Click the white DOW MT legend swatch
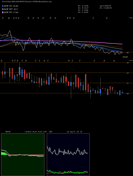This screenshot has height=176, width=133. pos(3,9)
